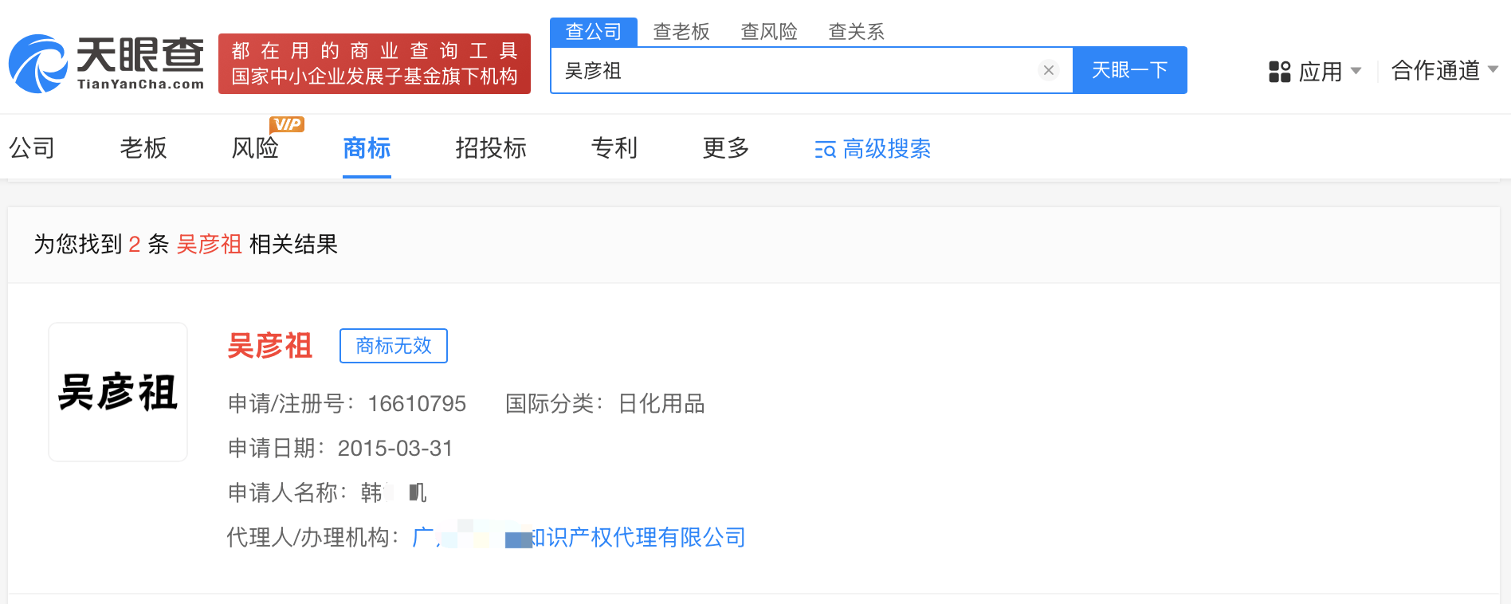Screen dimensions: 1511x604
Task: Switch to the 招投标 results tab
Action: 491,148
